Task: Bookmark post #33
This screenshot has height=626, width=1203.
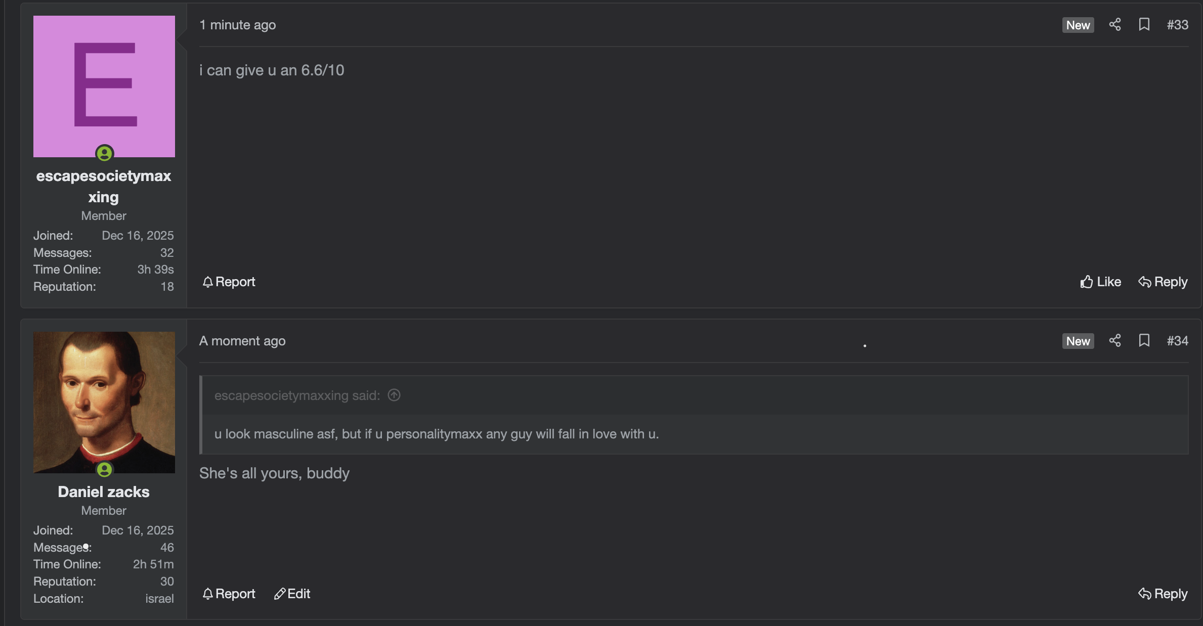Action: pyautogui.click(x=1144, y=25)
